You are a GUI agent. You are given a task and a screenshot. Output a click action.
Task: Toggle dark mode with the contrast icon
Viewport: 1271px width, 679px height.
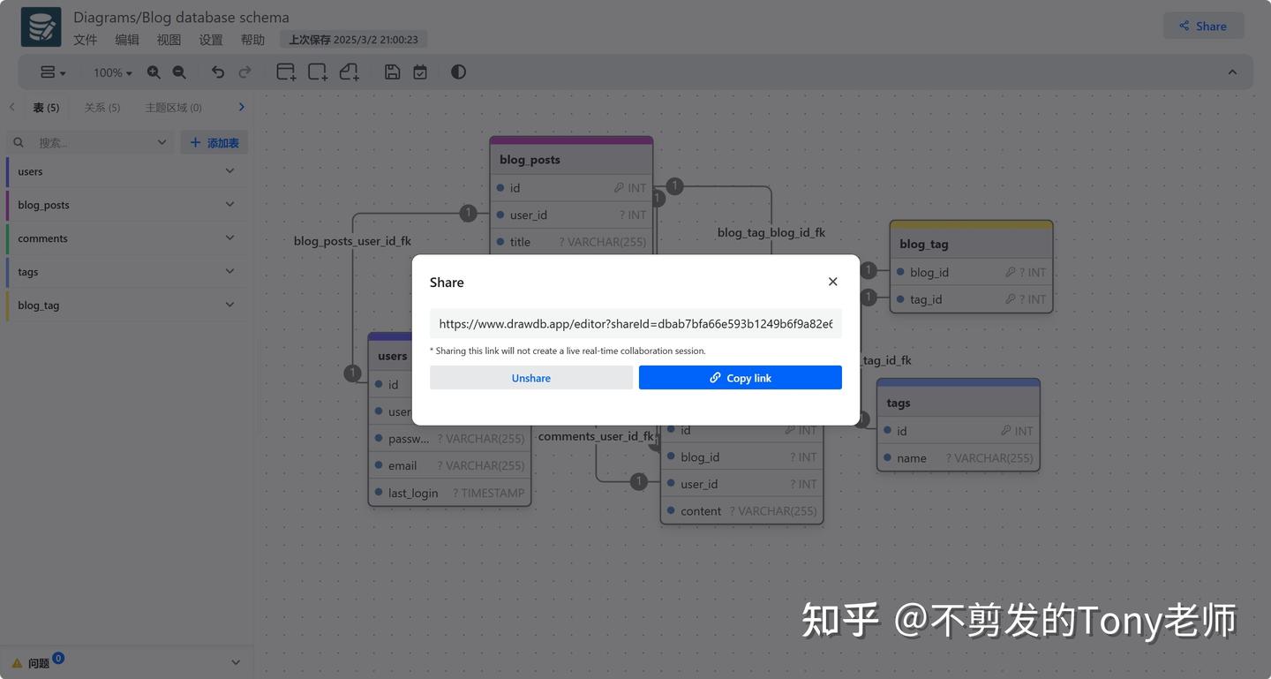pyautogui.click(x=458, y=72)
